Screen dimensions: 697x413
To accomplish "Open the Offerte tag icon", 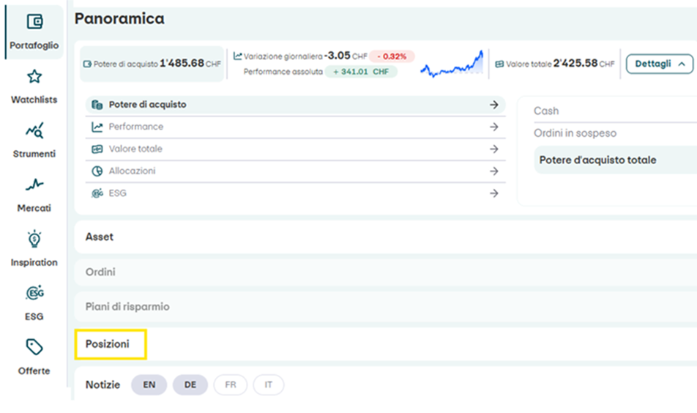I will [x=34, y=347].
